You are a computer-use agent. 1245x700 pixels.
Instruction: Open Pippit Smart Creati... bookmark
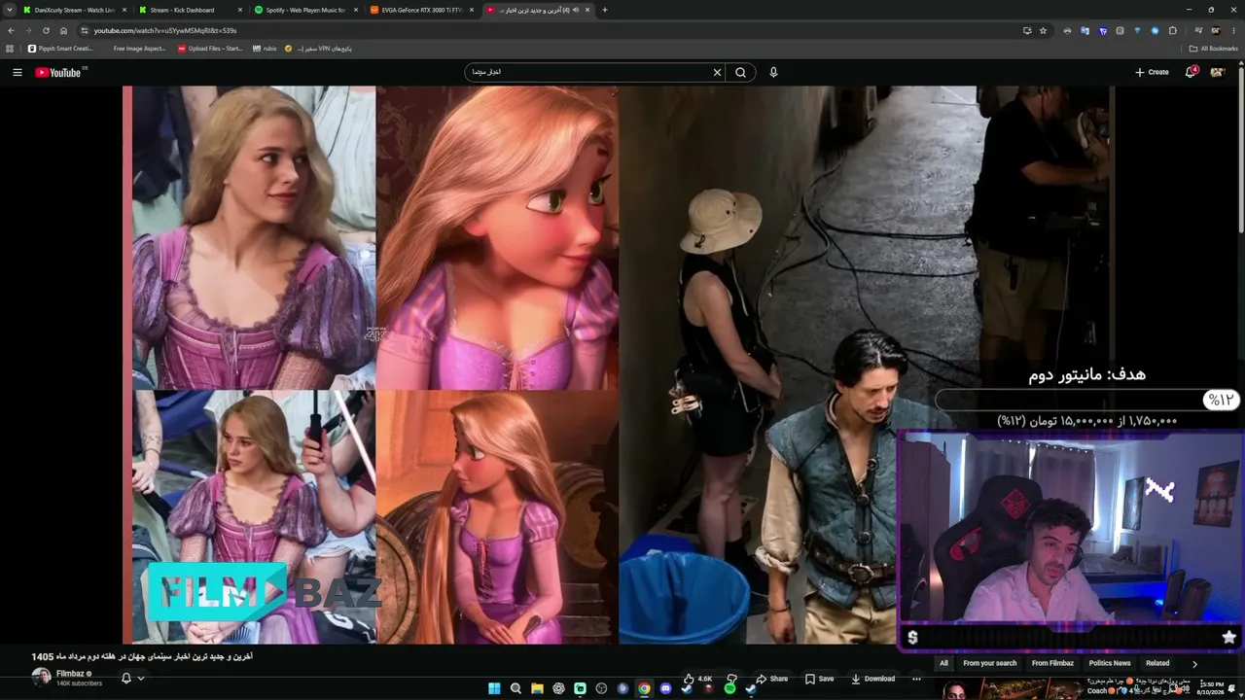60,49
